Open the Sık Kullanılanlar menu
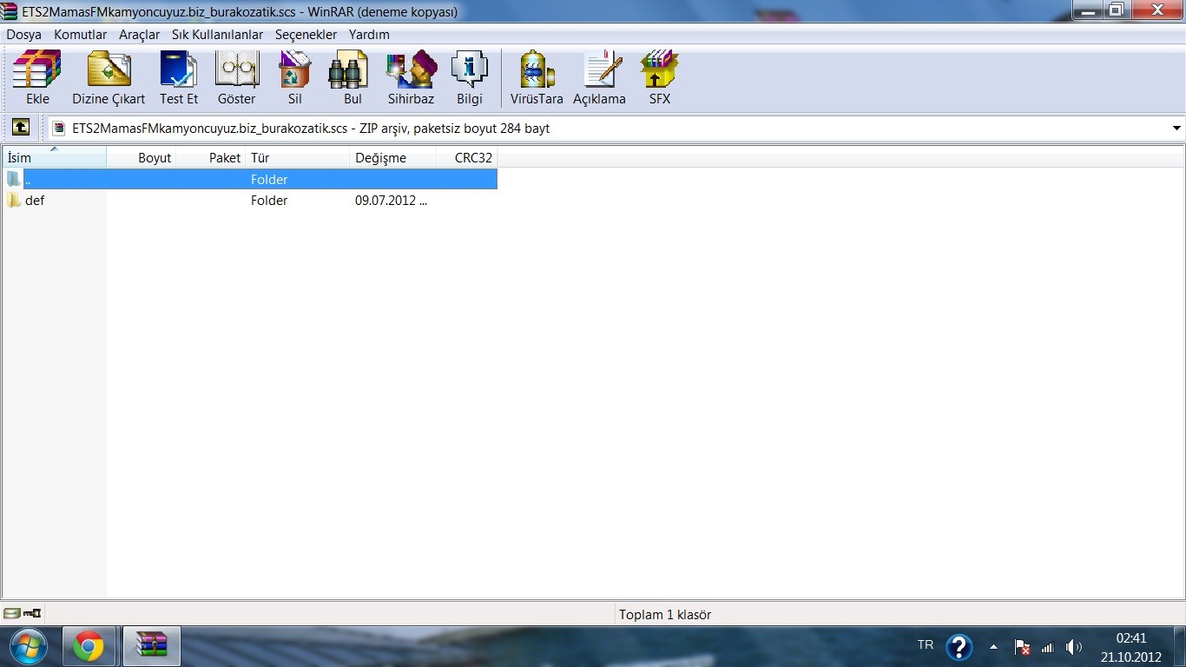The image size is (1186, 667). [x=217, y=35]
